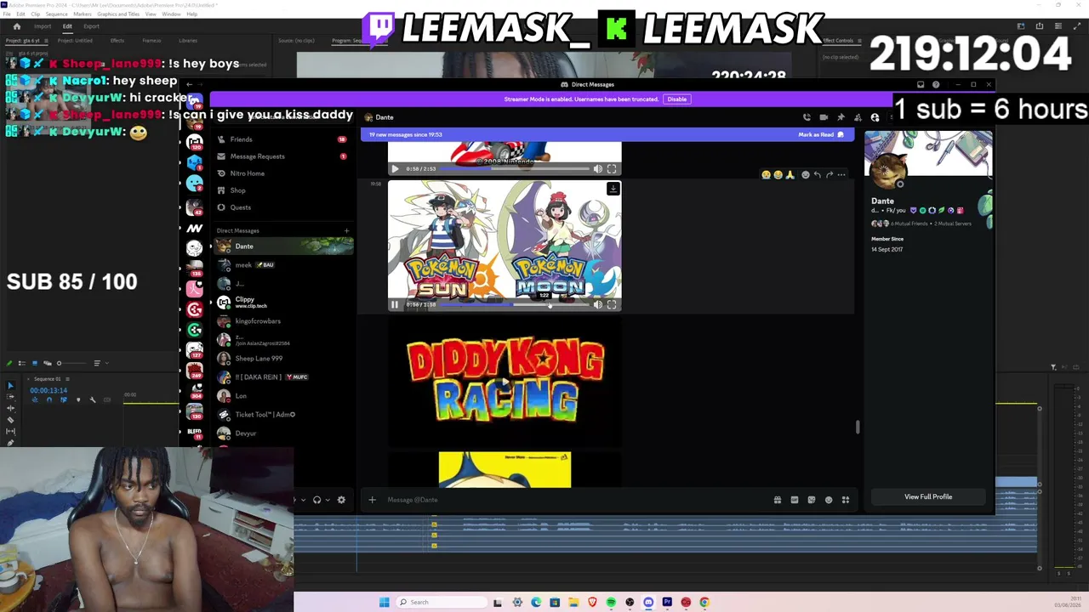Start a voice call with Dante
Viewport: 1089px width, 612px height.
point(807,117)
